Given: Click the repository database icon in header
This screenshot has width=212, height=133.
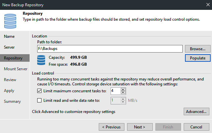Looking at the screenshot, I should pos(10,21).
